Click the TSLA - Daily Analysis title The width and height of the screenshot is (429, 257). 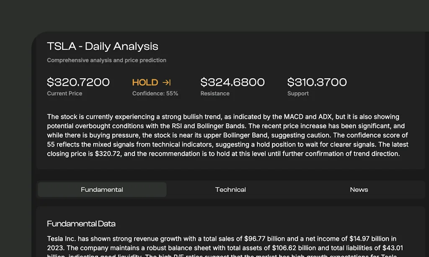click(102, 46)
